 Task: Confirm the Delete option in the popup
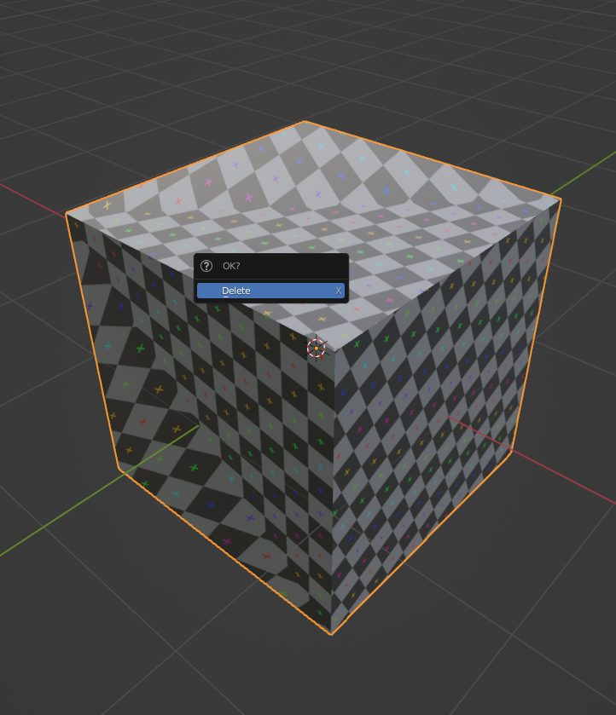click(270, 291)
